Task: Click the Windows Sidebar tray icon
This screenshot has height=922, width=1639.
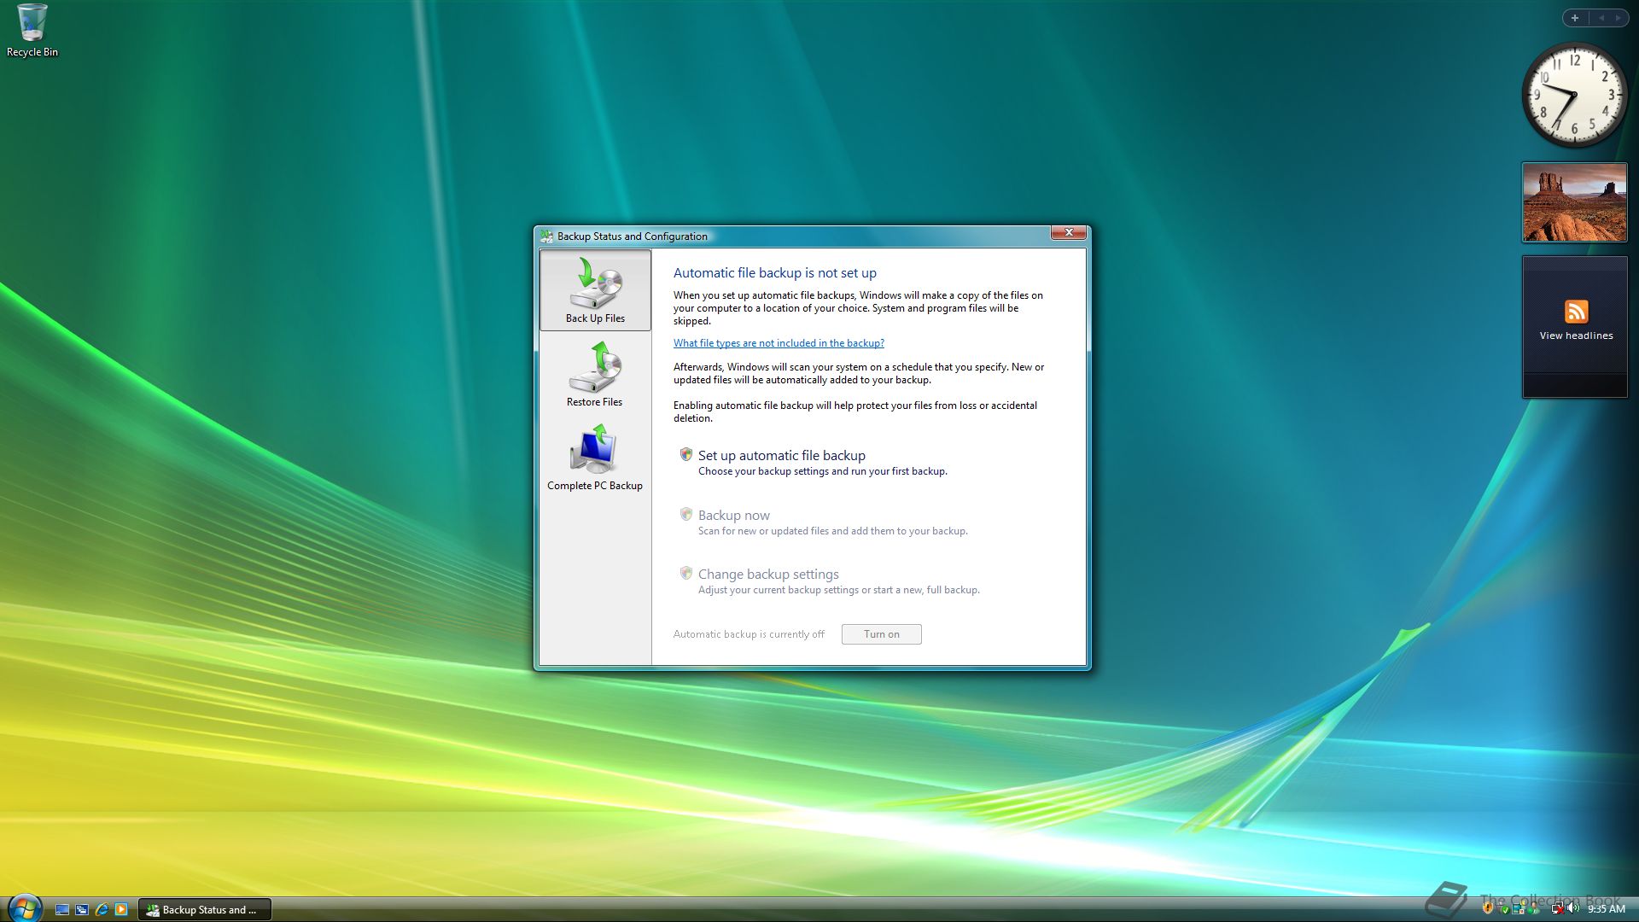Action: click(x=1518, y=908)
